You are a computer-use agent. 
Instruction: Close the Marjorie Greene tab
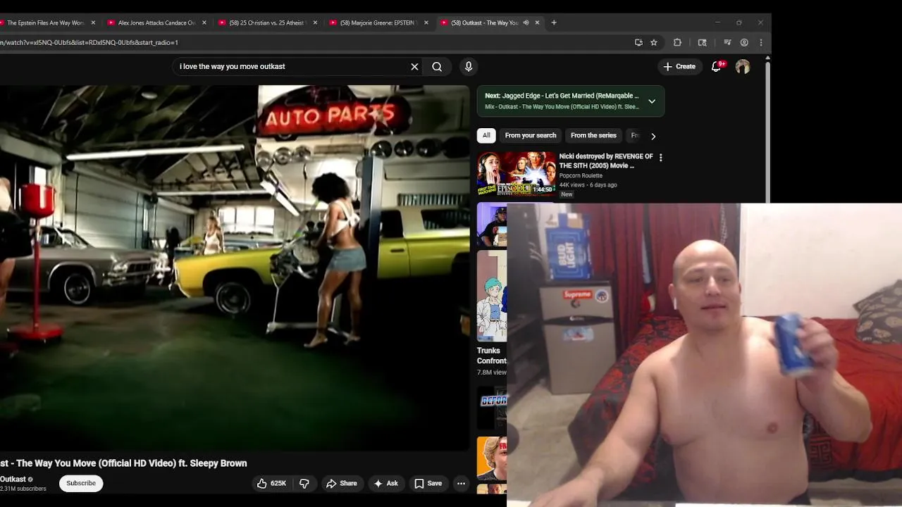coord(426,23)
